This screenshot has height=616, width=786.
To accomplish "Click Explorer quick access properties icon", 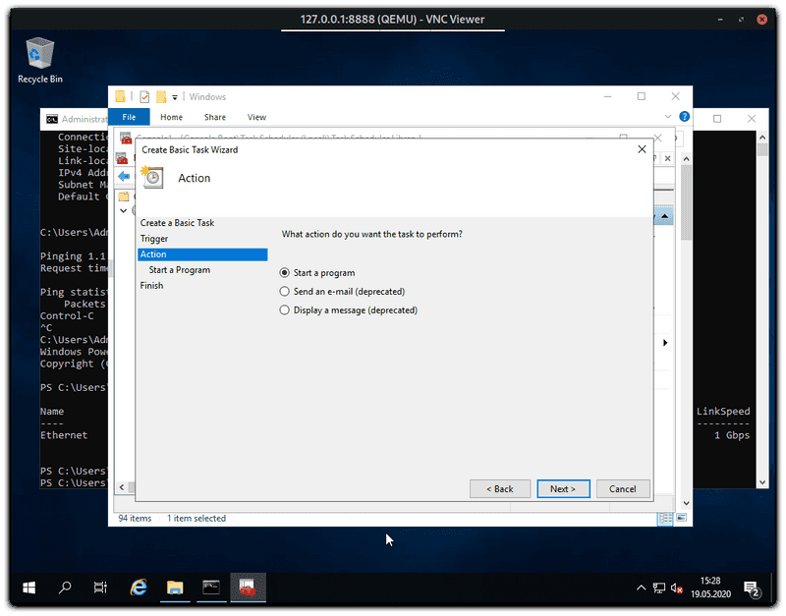I will [144, 96].
